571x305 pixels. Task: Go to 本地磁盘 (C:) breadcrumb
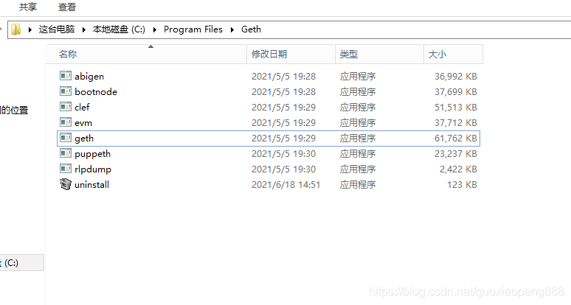tap(119, 29)
